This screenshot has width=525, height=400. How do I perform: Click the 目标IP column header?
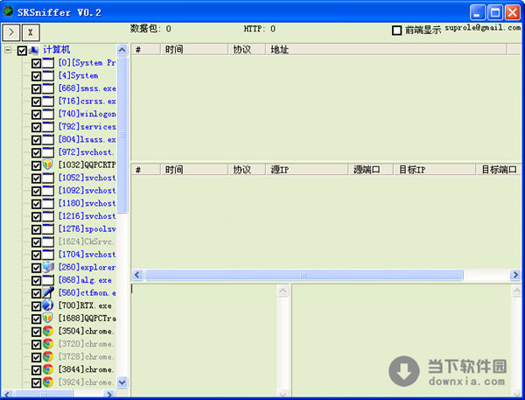(x=435, y=170)
